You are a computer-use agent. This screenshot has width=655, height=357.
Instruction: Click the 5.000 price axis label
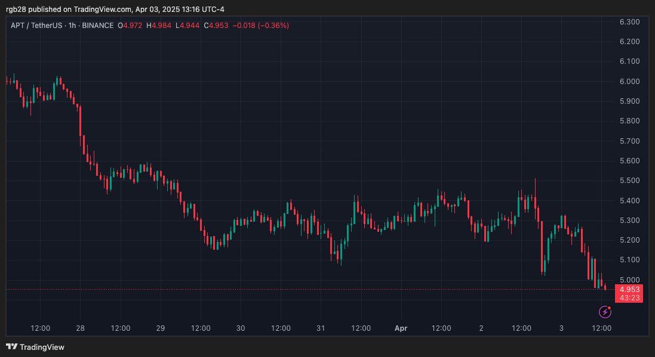(x=630, y=280)
